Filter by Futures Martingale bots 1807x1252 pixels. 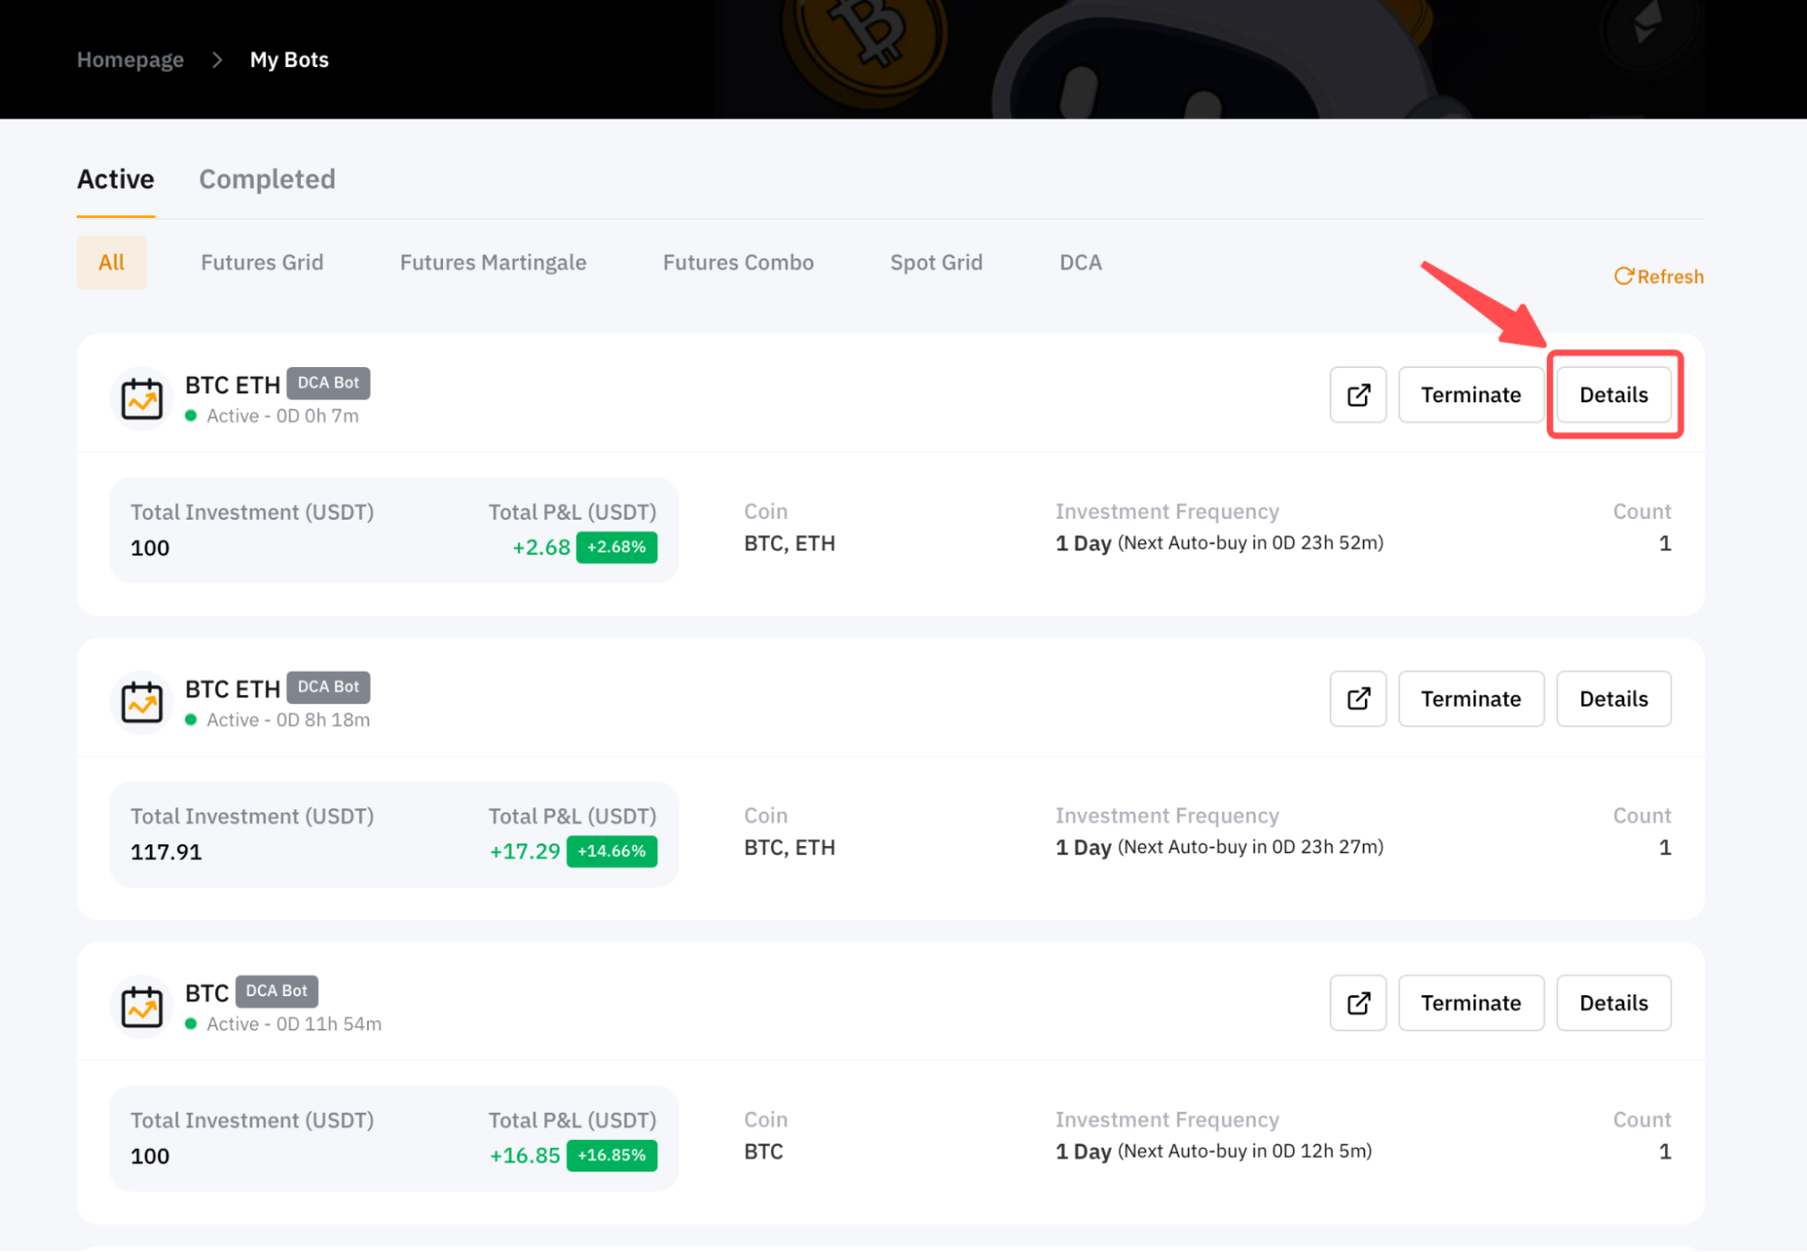pyautogui.click(x=493, y=262)
